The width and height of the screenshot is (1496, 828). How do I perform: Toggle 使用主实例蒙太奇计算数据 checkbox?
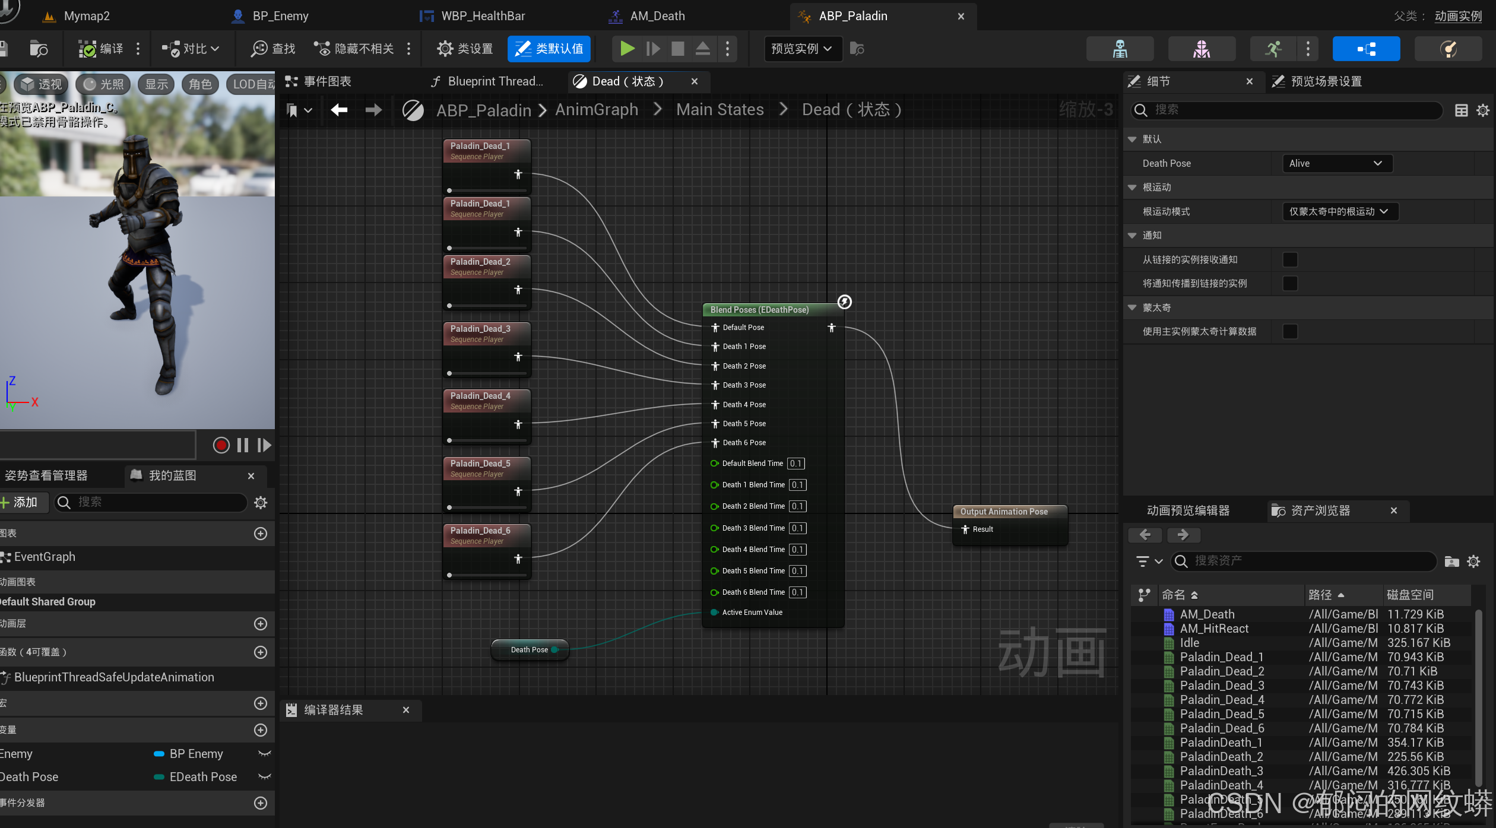coord(1289,331)
